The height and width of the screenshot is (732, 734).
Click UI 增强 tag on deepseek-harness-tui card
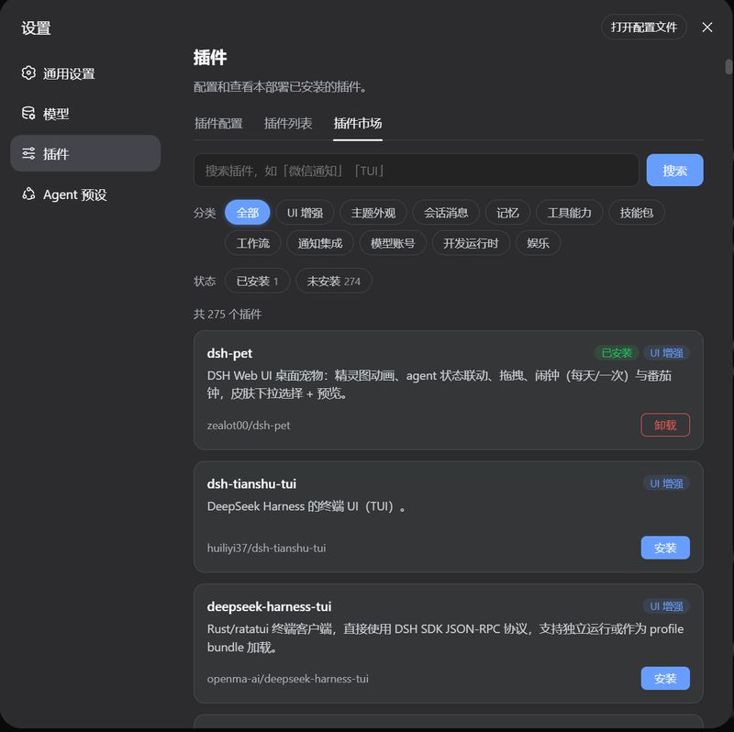666,606
